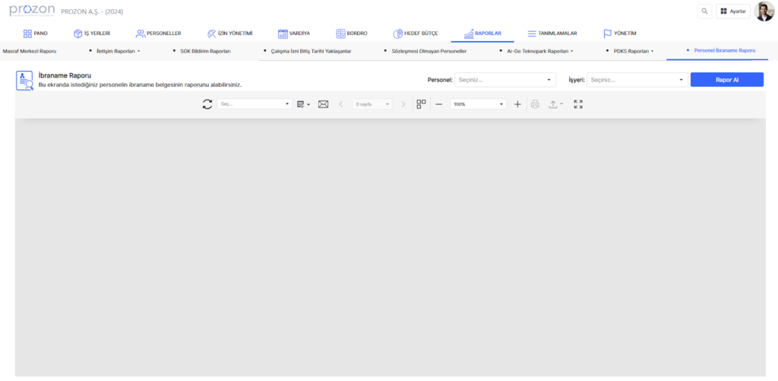Open the Ayarlar settings button
The width and height of the screenshot is (778, 381).
click(x=732, y=11)
